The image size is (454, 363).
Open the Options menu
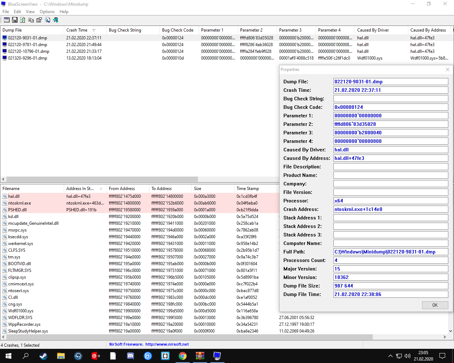click(47, 12)
